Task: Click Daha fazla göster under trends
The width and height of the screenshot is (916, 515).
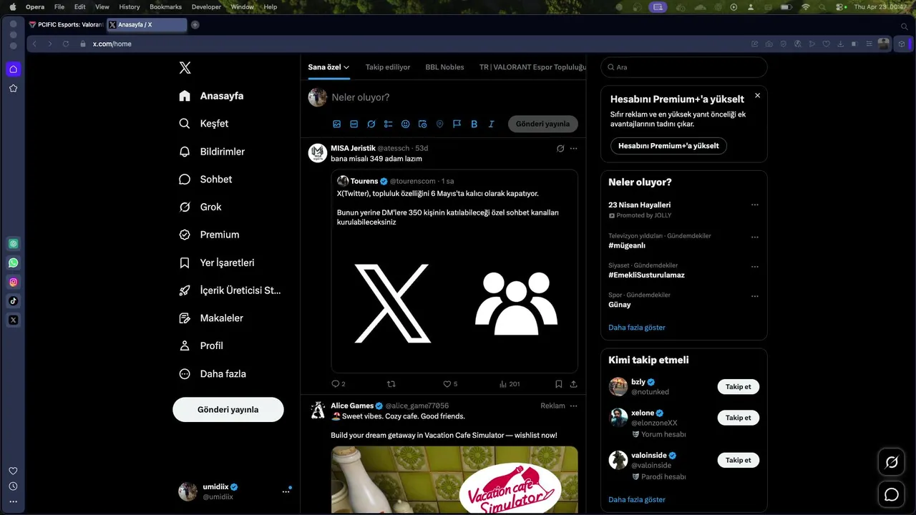Action: (637, 328)
